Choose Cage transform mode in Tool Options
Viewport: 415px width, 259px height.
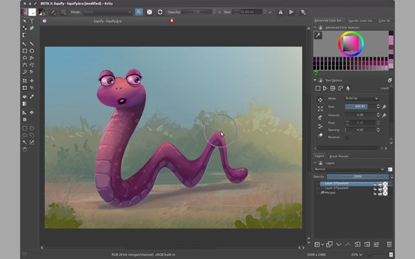coord(340,88)
